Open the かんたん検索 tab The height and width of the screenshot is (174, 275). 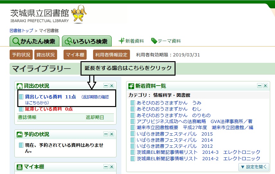pos(34,41)
